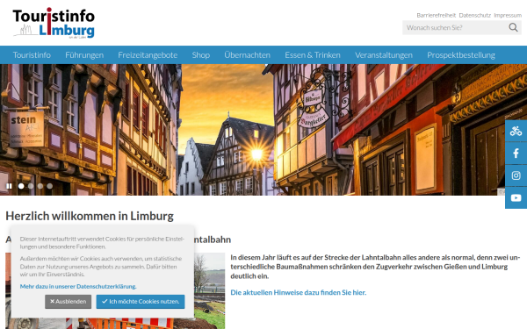Image resolution: width=527 pixels, height=329 pixels.
Task: Click the search magnifier icon
Action: pos(513,27)
